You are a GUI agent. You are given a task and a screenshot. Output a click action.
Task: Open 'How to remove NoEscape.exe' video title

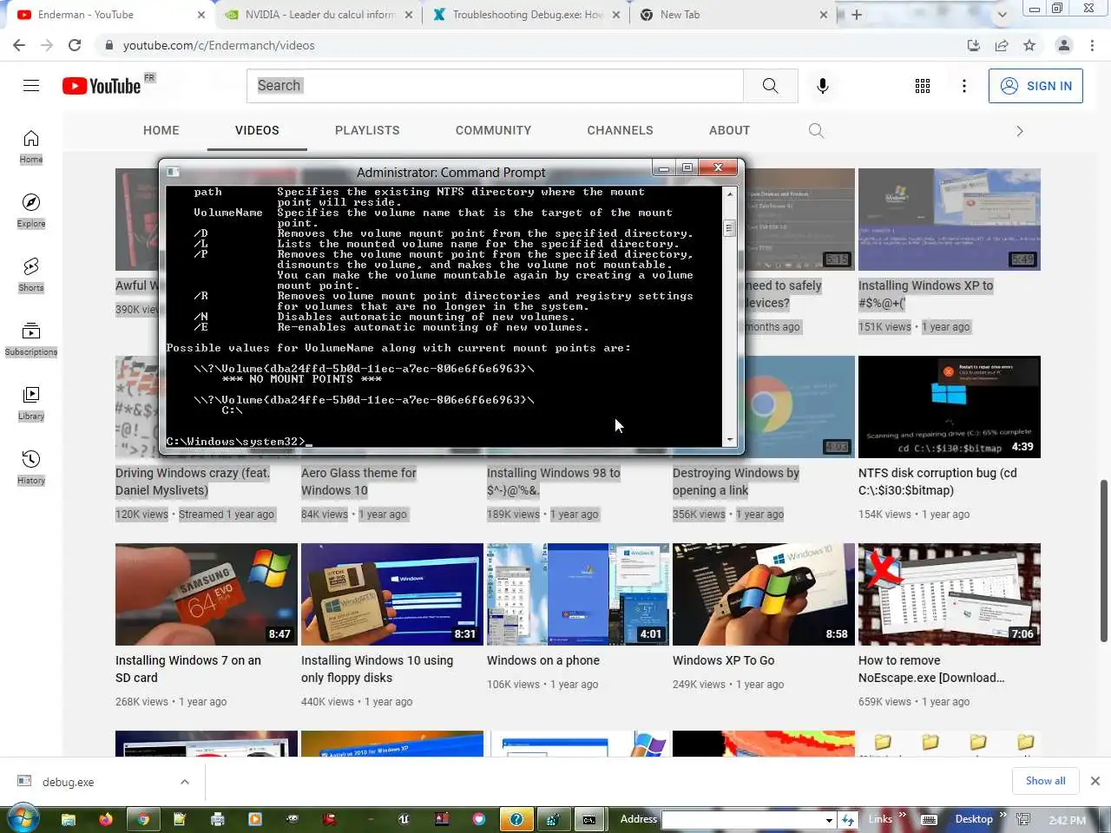coord(931,669)
